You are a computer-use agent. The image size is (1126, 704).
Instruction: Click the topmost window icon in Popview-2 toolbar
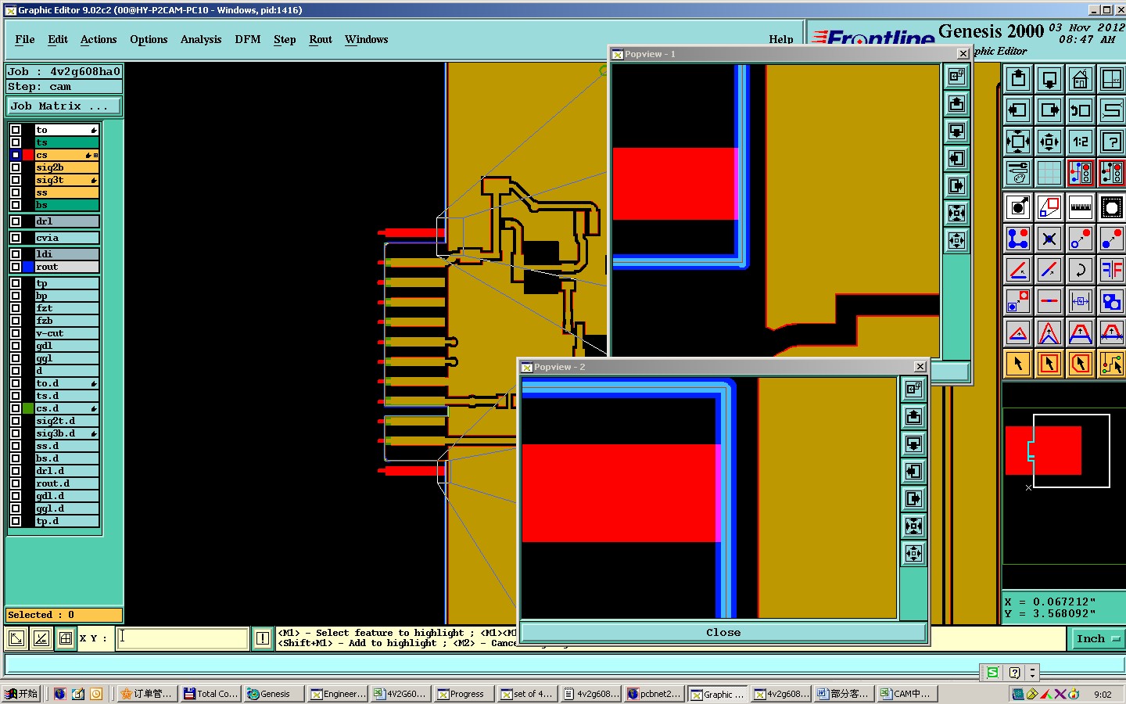click(x=913, y=389)
